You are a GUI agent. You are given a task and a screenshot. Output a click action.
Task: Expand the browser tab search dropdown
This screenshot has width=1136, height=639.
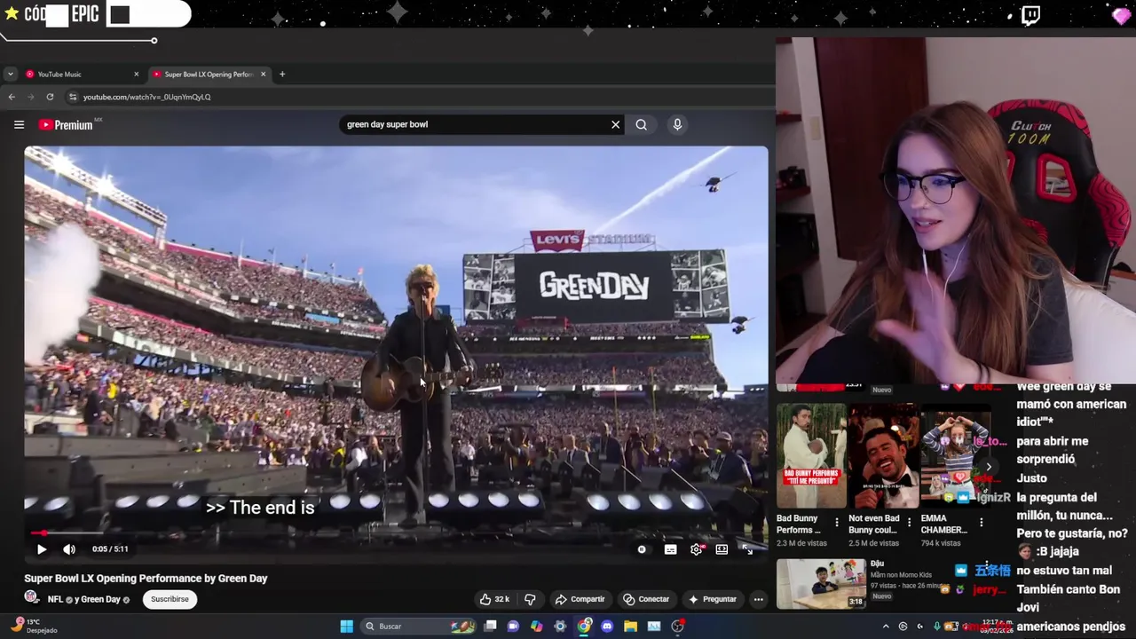(10, 75)
